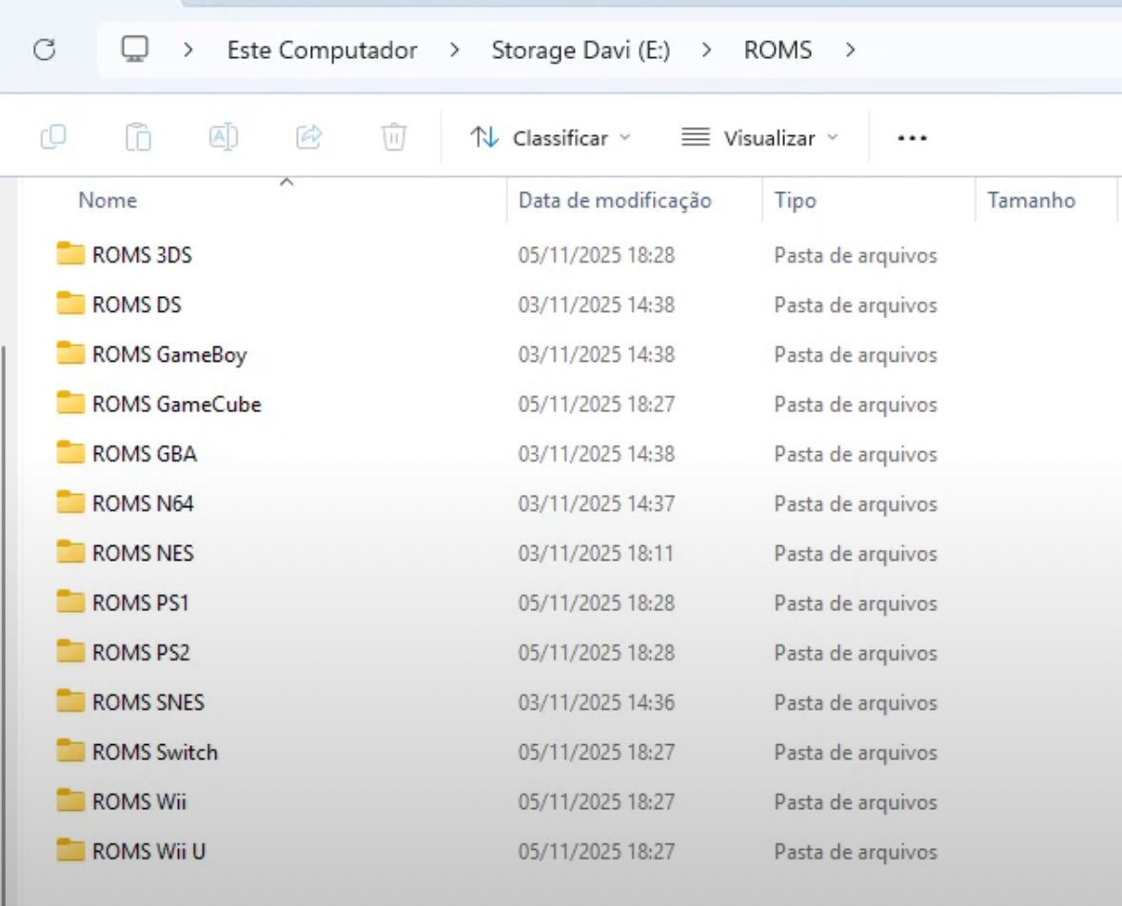Go to Storage Davi (E:) breadcrumb
Image resolution: width=1122 pixels, height=906 pixels.
point(581,50)
